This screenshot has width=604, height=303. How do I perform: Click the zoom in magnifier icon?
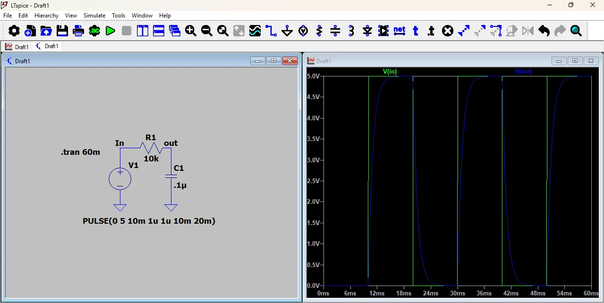click(x=191, y=31)
